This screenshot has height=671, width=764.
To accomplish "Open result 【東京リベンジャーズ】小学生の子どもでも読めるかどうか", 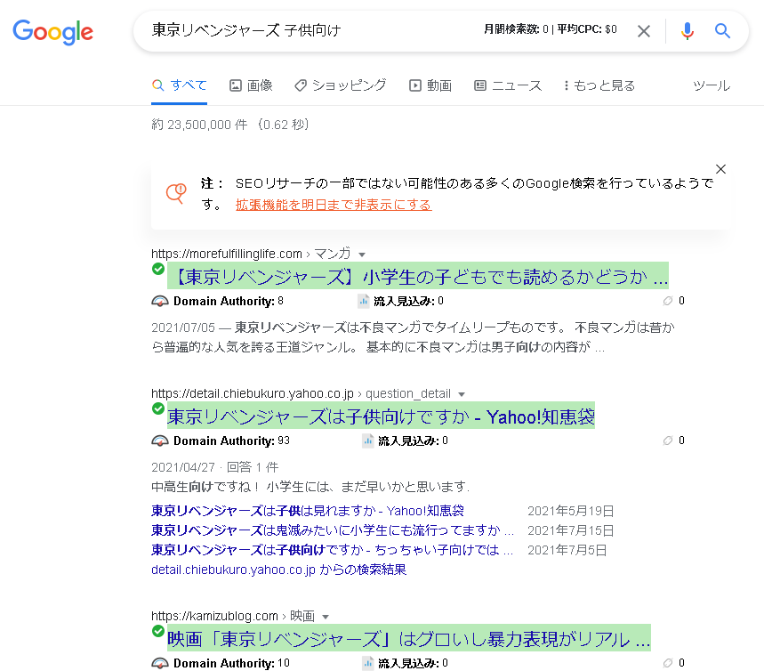I will point(417,276).
